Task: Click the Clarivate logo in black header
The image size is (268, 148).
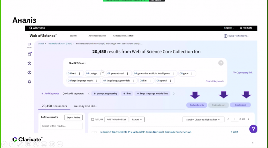Action: click(37, 28)
